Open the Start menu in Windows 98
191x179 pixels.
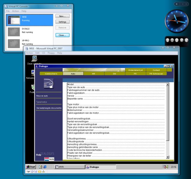[31, 167]
